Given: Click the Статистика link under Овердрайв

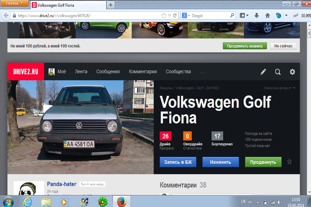Looking at the screenshot, I should tap(192, 148).
